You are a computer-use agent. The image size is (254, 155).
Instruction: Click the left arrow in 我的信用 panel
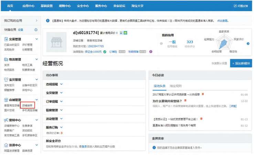pyautogui.click(x=160, y=43)
